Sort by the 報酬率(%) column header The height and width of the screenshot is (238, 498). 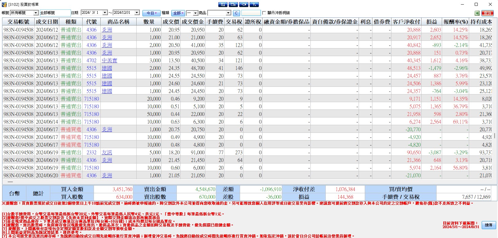point(456,22)
